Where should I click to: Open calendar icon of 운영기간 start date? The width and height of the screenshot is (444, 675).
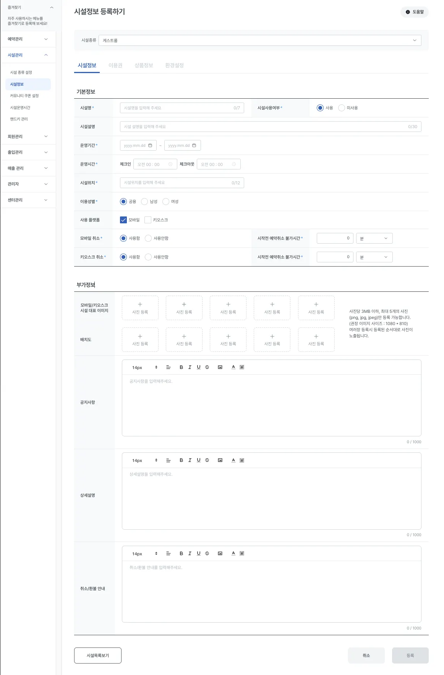click(150, 145)
